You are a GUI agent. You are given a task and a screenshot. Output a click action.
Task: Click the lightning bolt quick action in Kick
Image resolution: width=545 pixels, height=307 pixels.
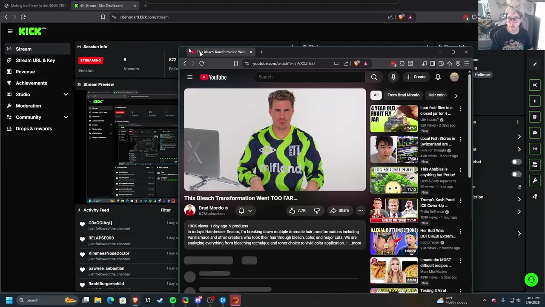[x=535, y=101]
